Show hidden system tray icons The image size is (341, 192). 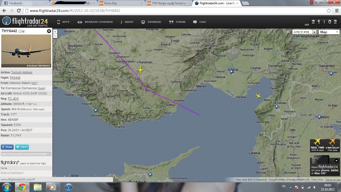point(290,187)
